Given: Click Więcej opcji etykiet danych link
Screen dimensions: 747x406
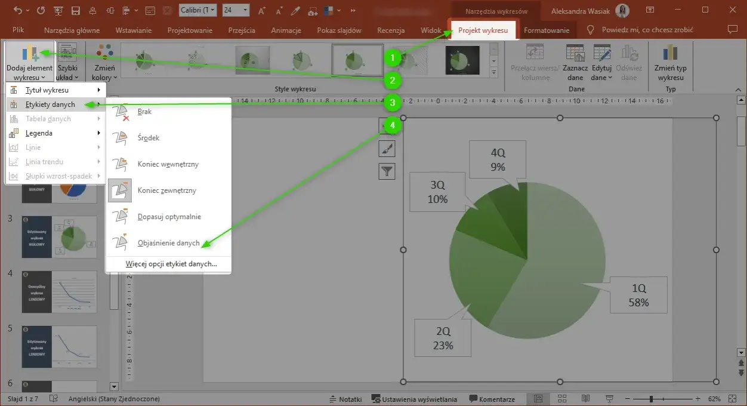Looking at the screenshot, I should pyautogui.click(x=171, y=263).
